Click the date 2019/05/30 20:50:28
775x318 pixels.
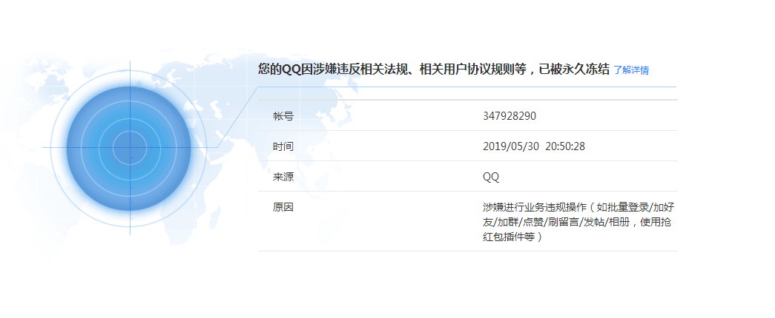534,146
